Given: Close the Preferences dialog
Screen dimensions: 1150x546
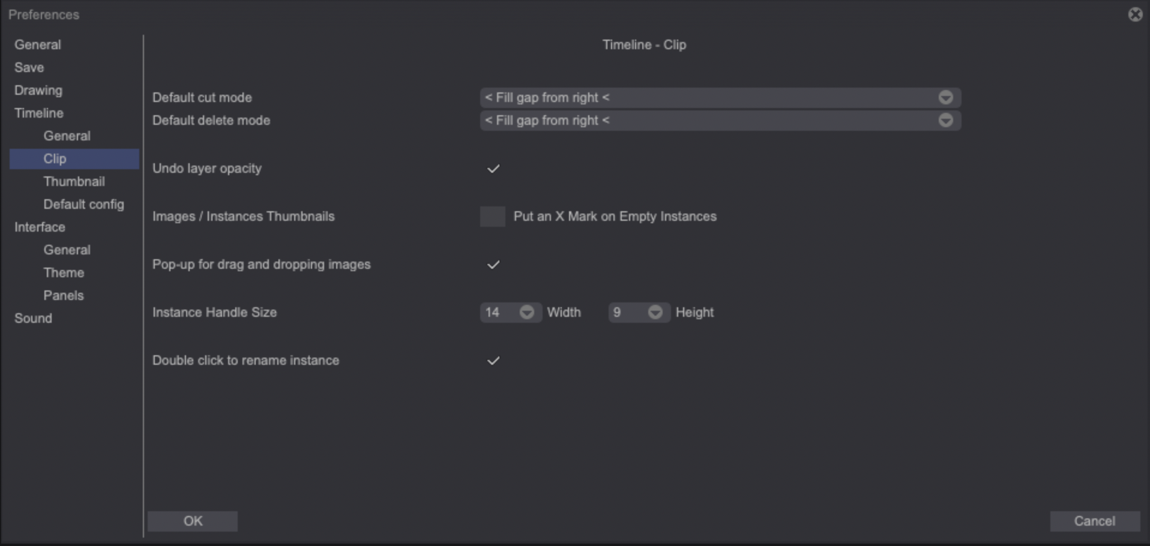Looking at the screenshot, I should click(x=1135, y=14).
